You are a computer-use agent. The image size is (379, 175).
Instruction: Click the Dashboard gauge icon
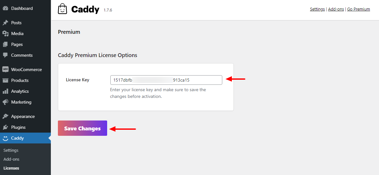pos(5,8)
